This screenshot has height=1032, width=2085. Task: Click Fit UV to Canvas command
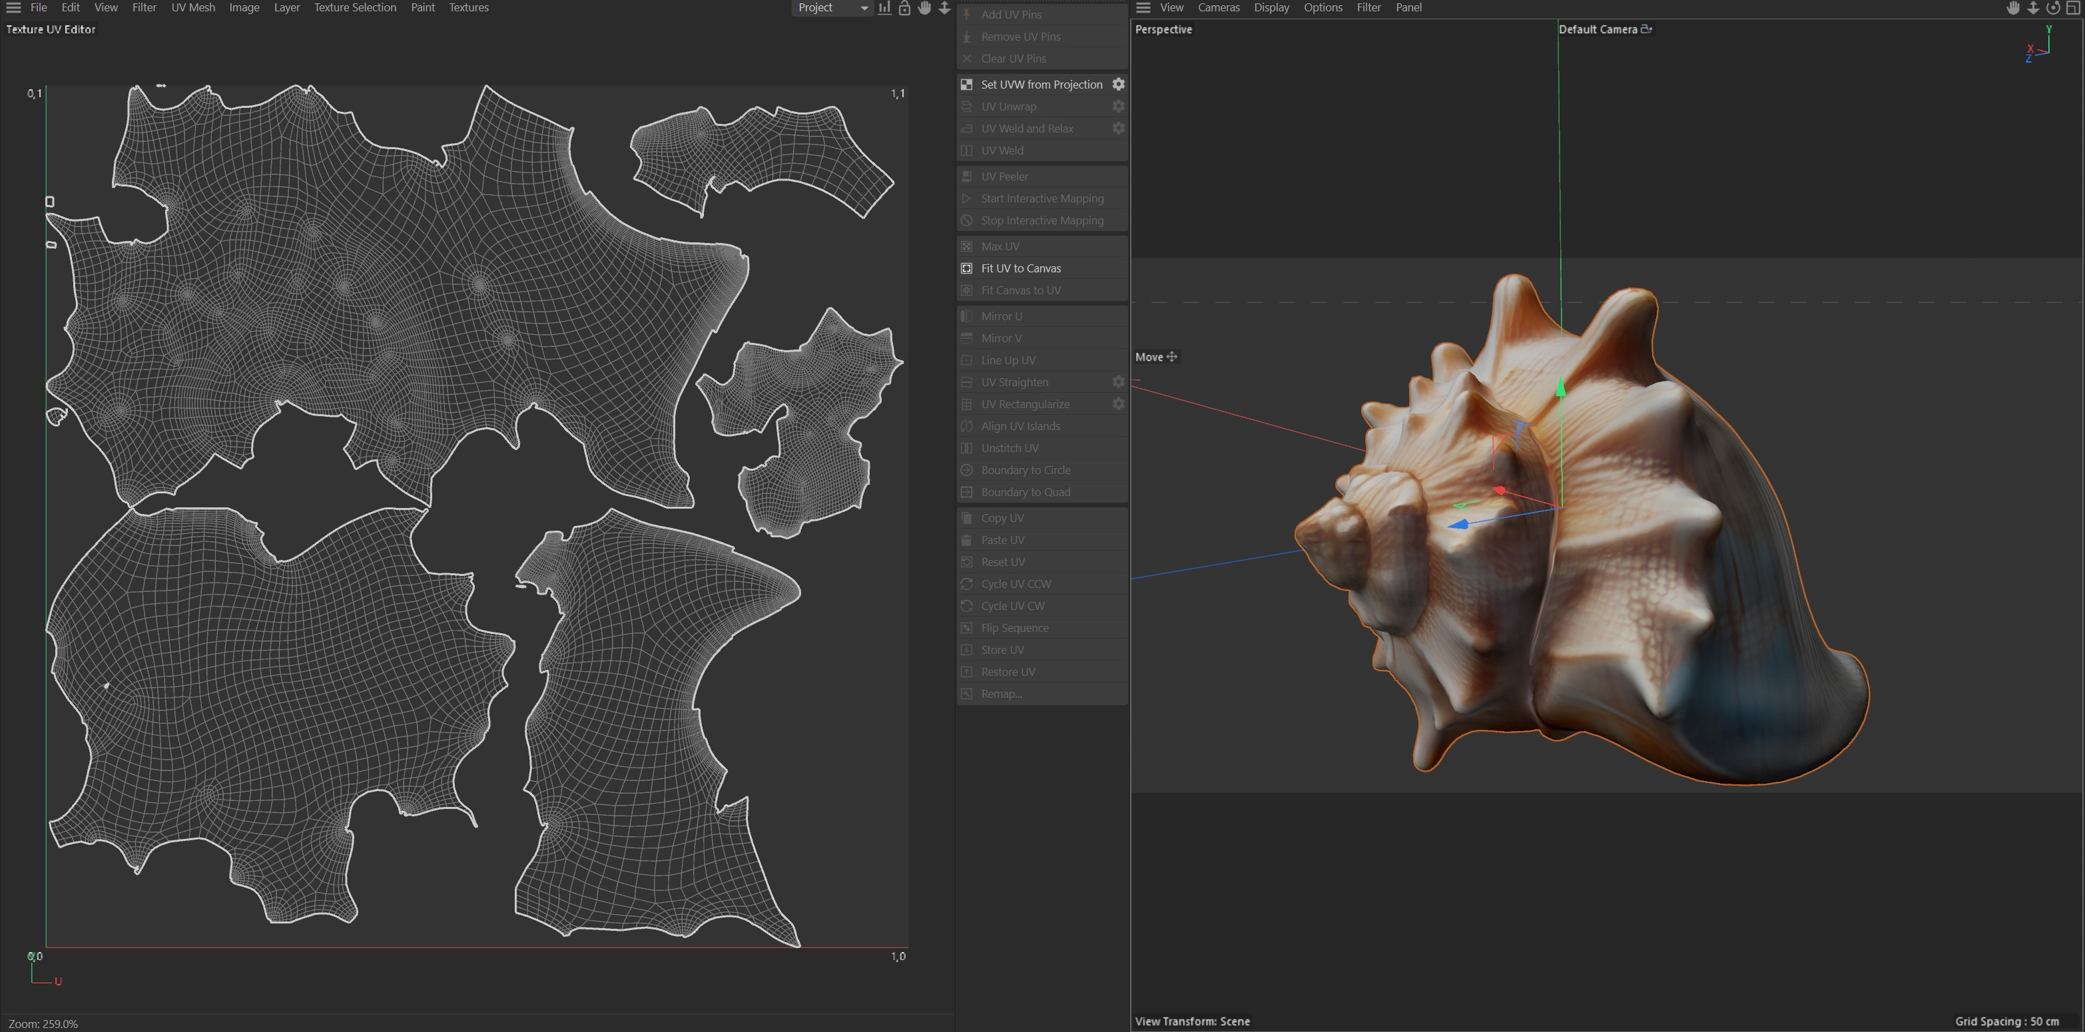pyautogui.click(x=1021, y=268)
